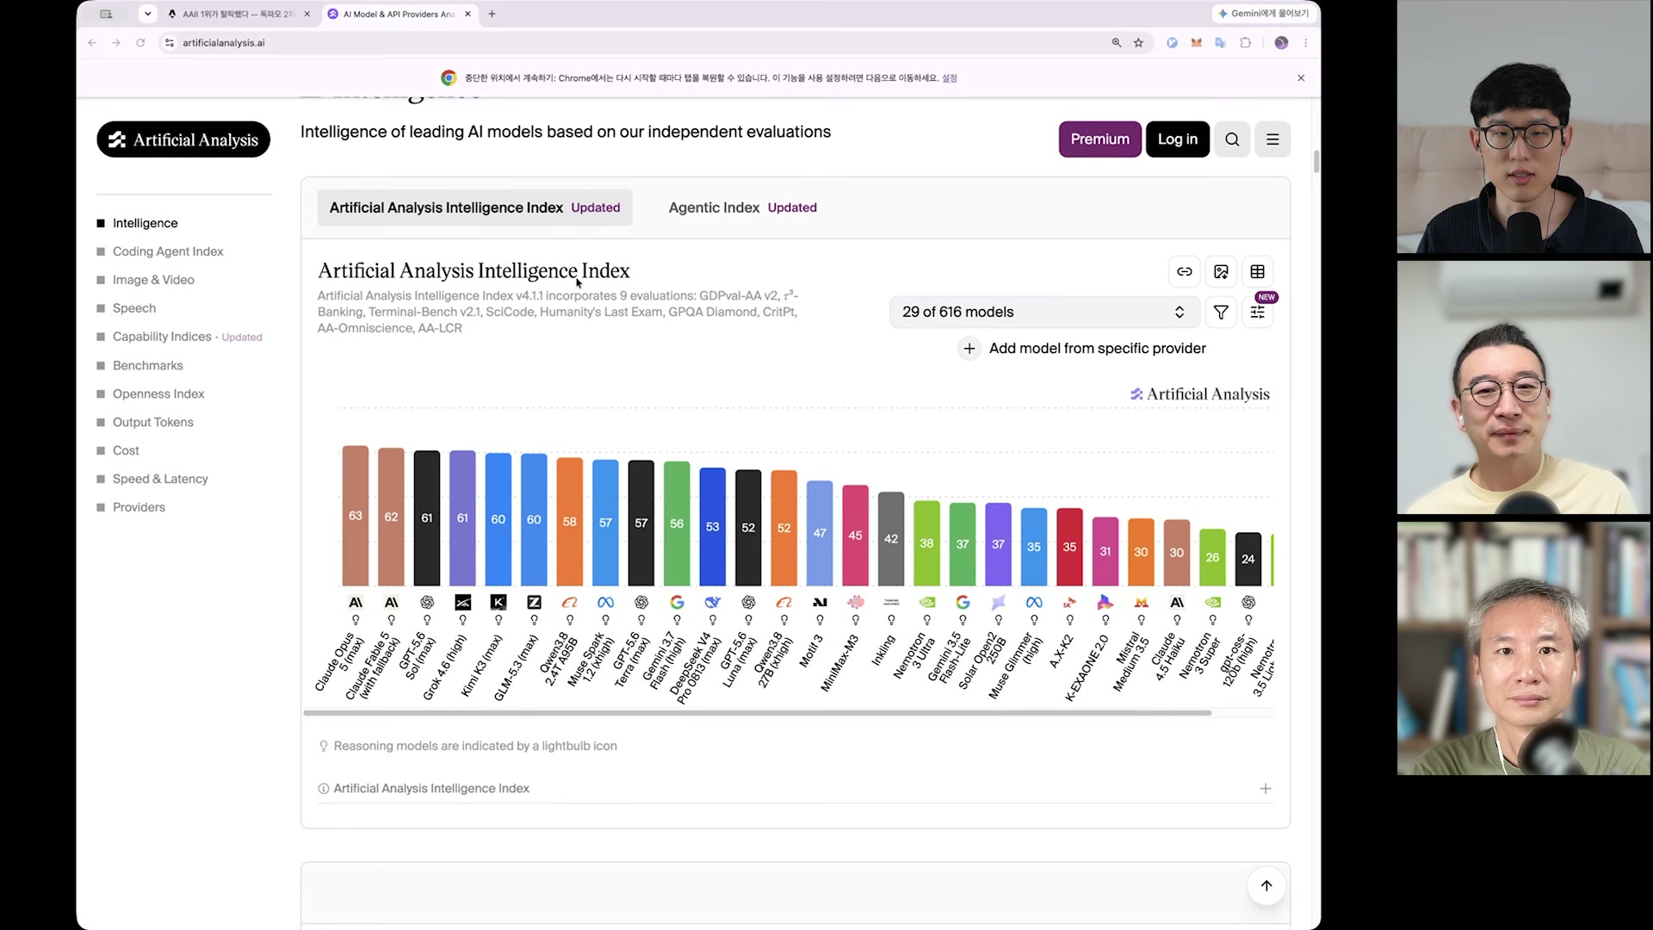Screen dimensions: 1653x930
Task: Jump to Speed & Latency
Action: (x=160, y=479)
